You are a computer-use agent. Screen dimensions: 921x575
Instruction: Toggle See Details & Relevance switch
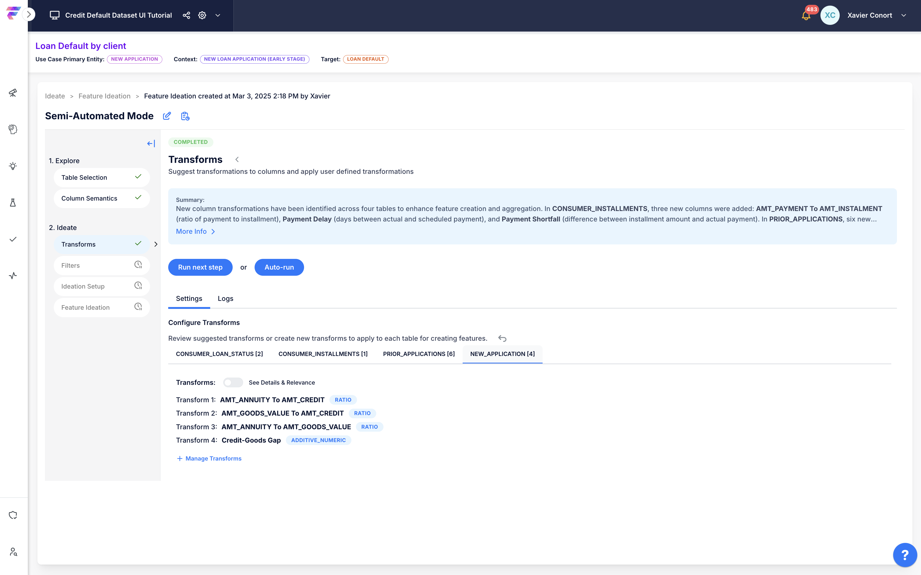pyautogui.click(x=233, y=382)
